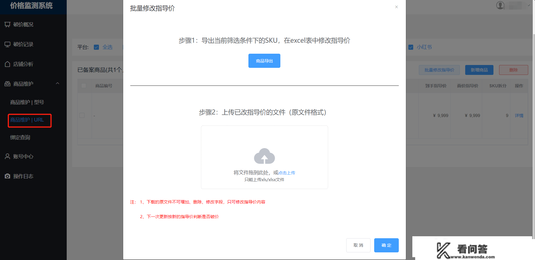Click the red 删除 button
Screen dimensions: 535x260
click(x=514, y=70)
